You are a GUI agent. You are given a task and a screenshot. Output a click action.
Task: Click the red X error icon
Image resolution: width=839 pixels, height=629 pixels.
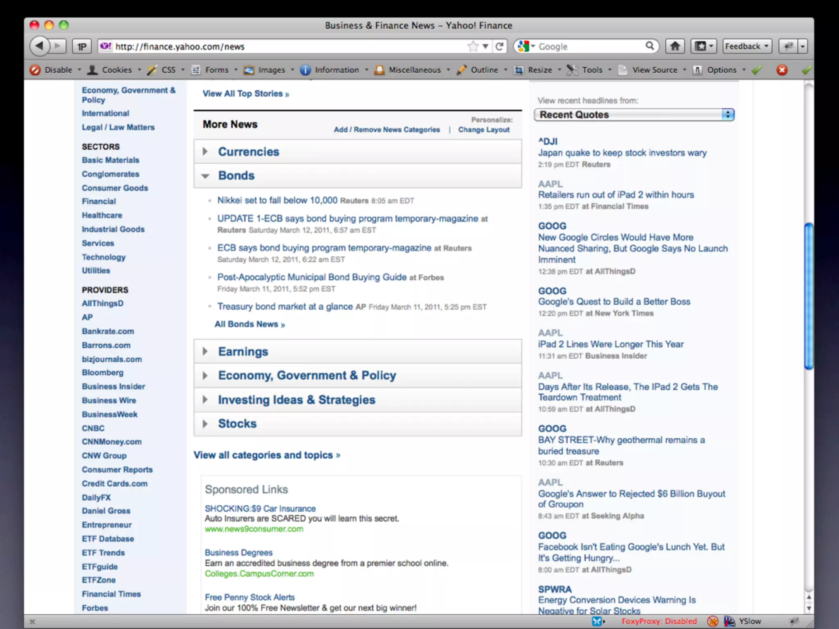click(782, 70)
